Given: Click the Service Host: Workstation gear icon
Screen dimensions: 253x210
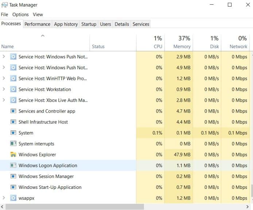Looking at the screenshot, I should [13, 89].
